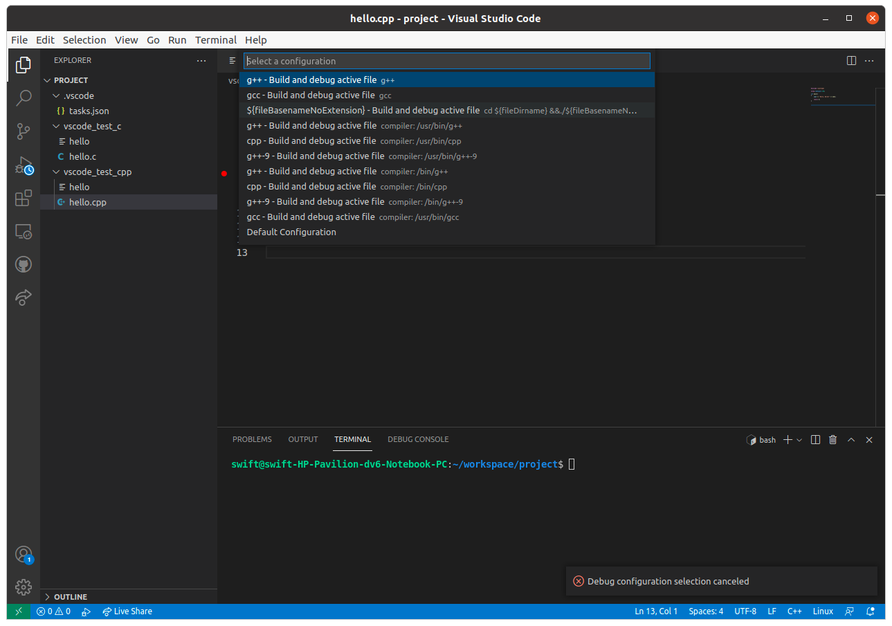Choose gcc - Build and debug active file gcc

(447, 95)
